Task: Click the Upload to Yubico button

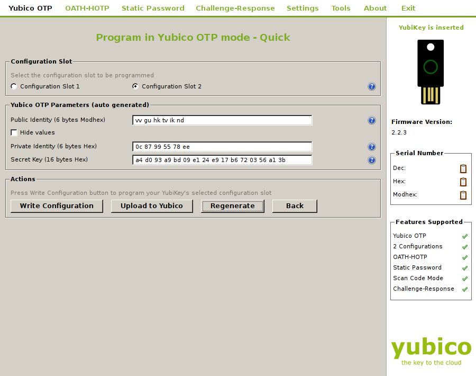Action: (x=152, y=206)
